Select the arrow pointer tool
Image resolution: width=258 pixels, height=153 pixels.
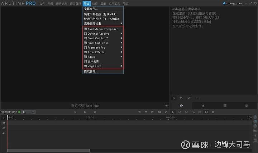point(173,112)
